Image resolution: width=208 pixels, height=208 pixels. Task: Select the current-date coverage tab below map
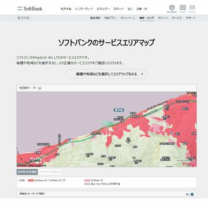(x=27, y=172)
